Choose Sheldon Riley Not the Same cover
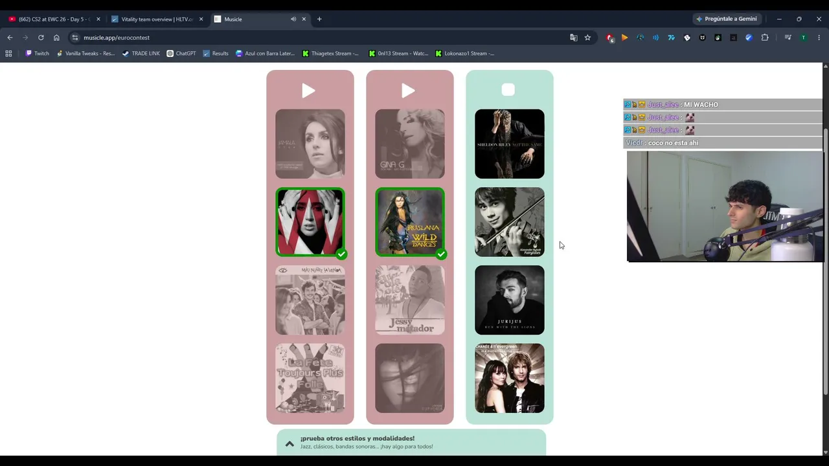The height and width of the screenshot is (466, 829). pos(510,144)
